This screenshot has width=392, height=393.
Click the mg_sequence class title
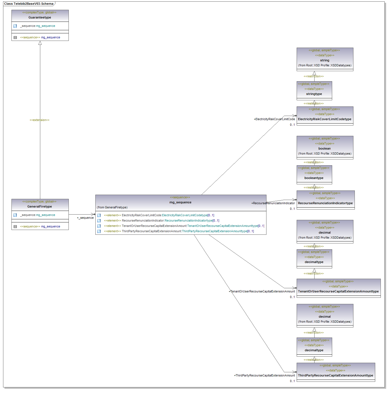(180, 202)
